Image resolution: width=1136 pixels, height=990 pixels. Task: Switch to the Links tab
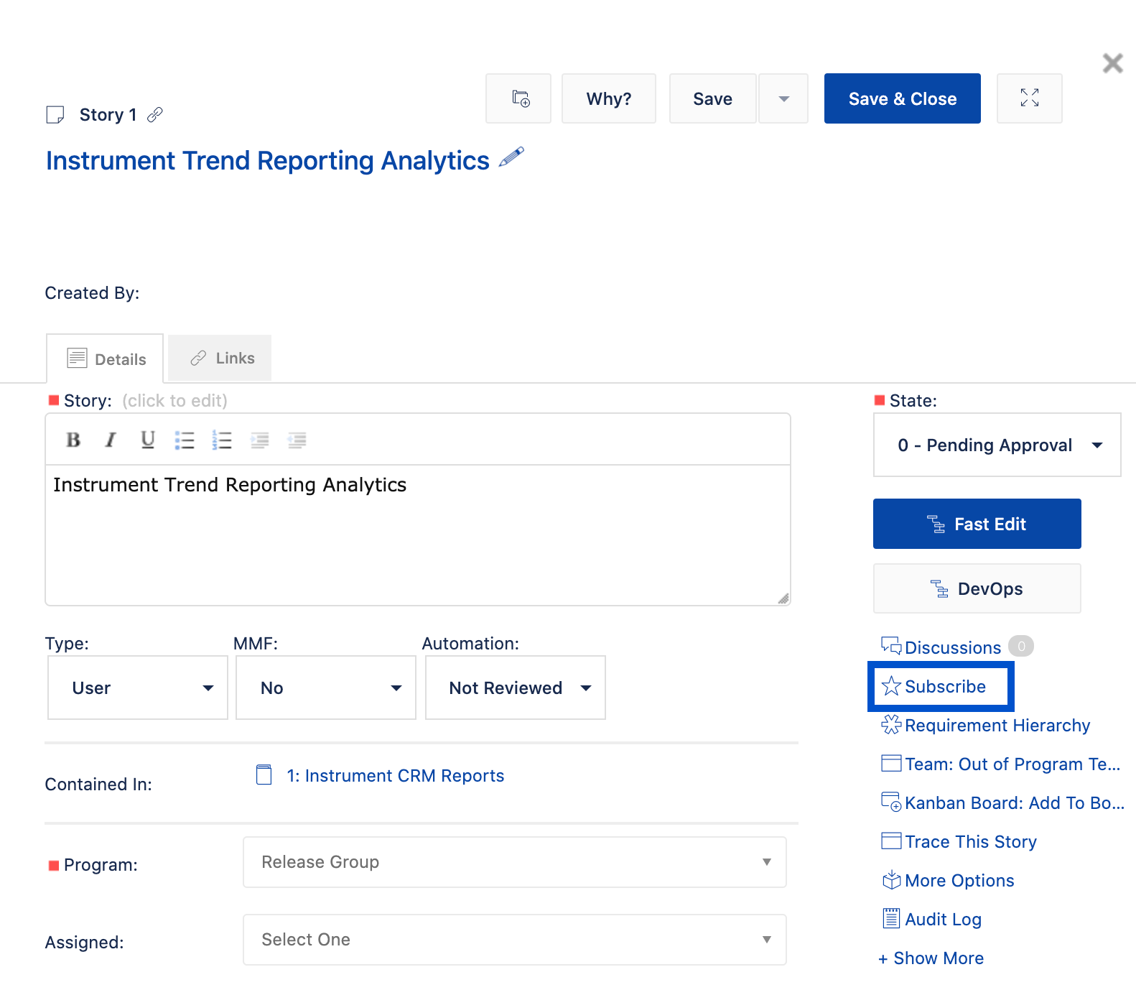(220, 358)
